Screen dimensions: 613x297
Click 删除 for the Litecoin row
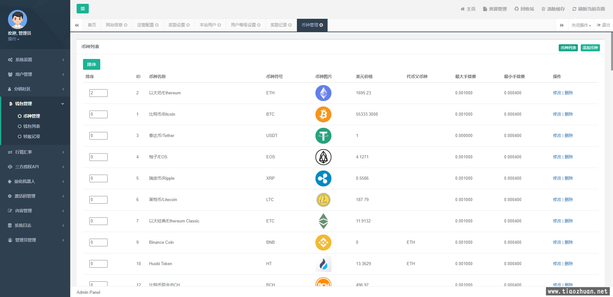tap(569, 199)
